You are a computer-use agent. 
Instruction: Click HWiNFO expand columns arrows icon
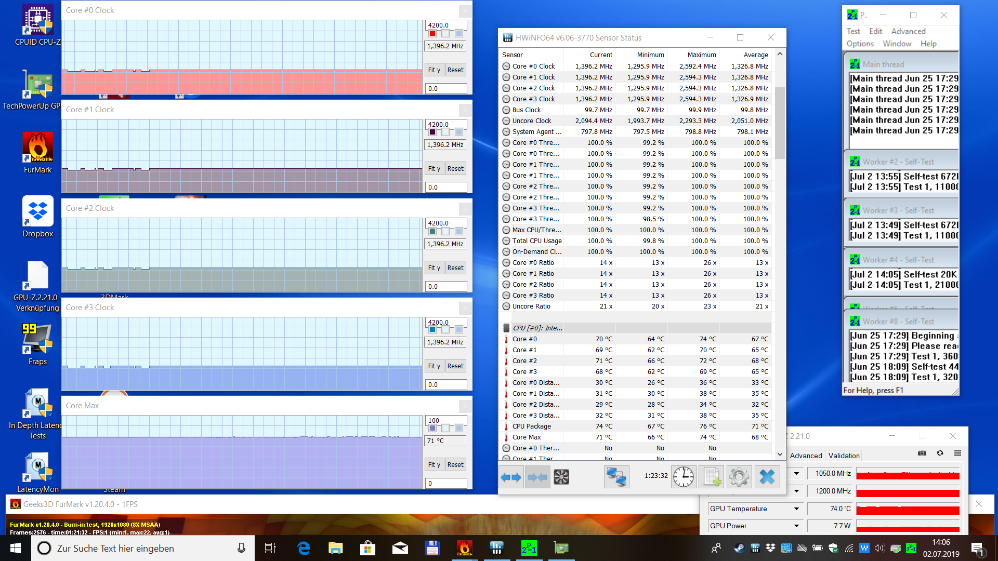[x=511, y=477]
